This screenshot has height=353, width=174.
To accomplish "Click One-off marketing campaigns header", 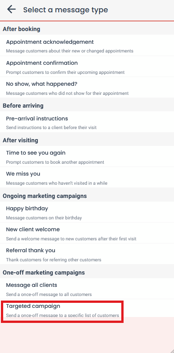I will click(x=44, y=272).
